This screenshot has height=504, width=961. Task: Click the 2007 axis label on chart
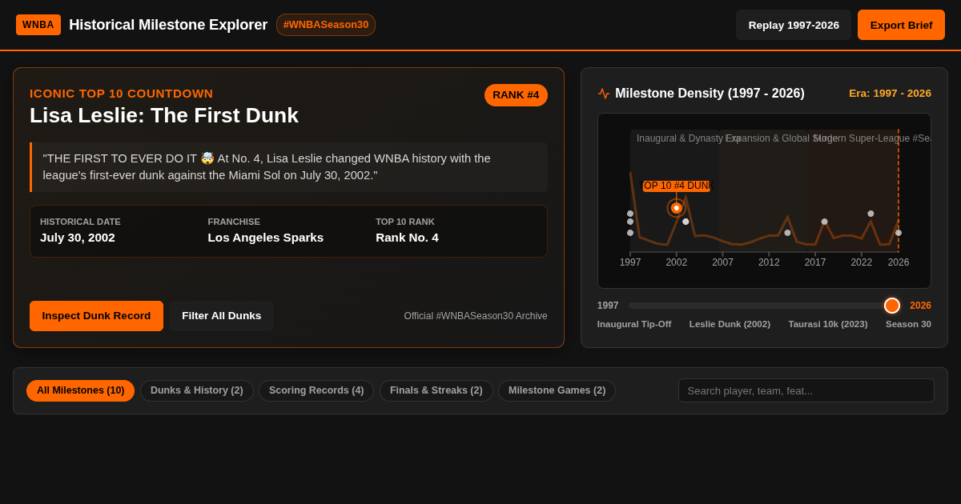pos(723,262)
